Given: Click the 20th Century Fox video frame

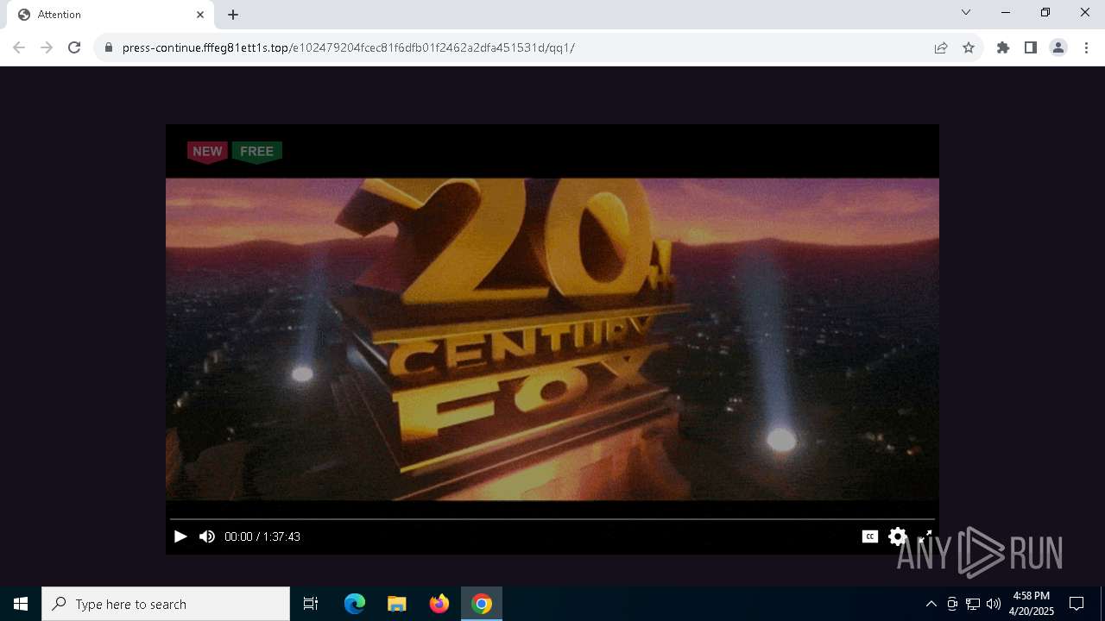Looking at the screenshot, I should pos(552,339).
